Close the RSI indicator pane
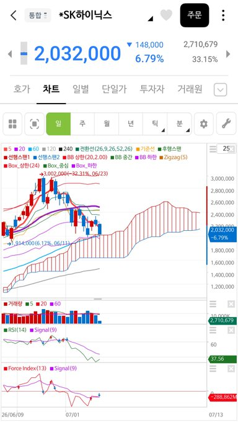 tap(231, 330)
